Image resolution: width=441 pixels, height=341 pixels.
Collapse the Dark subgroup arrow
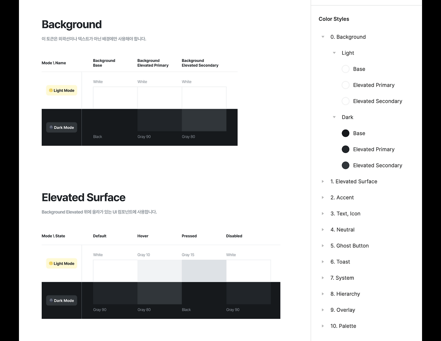point(334,117)
